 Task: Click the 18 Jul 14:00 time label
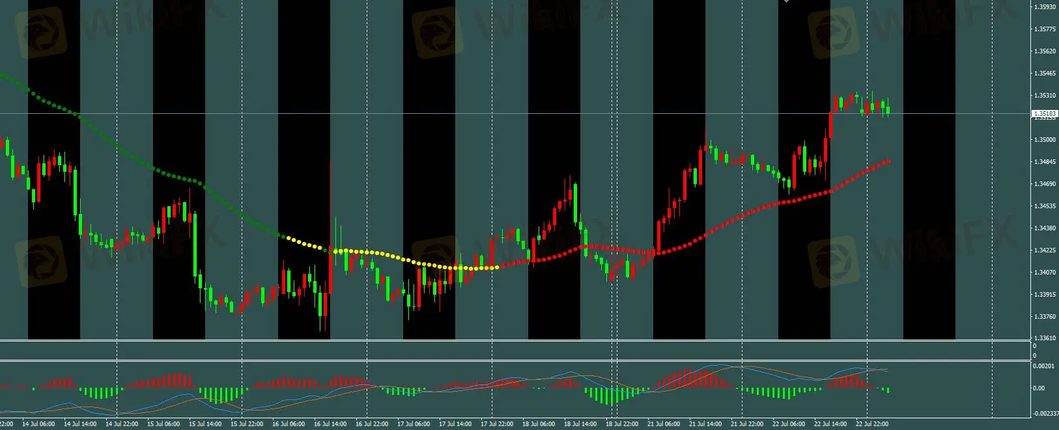[580, 424]
